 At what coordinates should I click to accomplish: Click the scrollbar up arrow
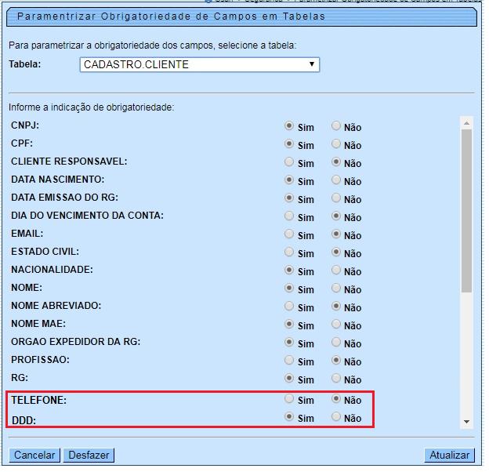point(467,123)
